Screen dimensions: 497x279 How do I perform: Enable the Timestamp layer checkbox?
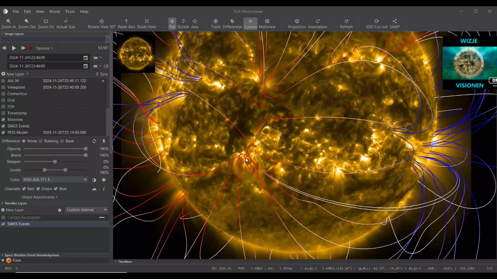(x=3, y=113)
